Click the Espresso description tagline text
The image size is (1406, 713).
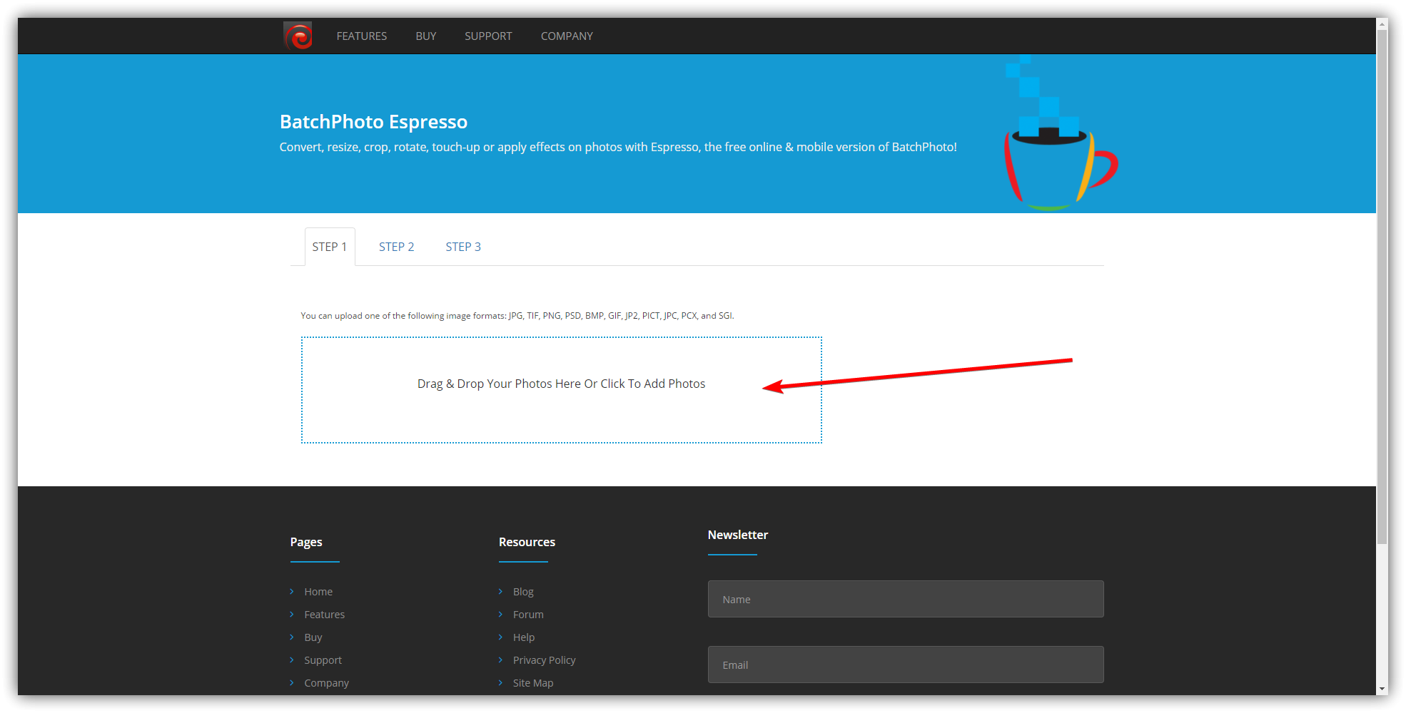(x=618, y=147)
